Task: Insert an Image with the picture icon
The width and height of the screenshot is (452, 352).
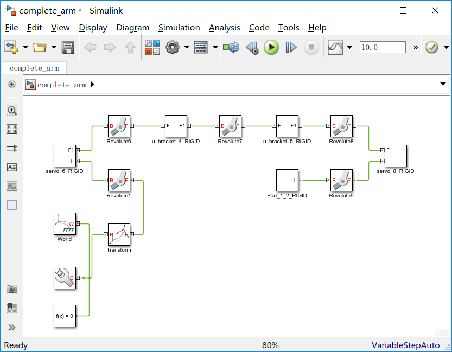Action: coord(12,186)
